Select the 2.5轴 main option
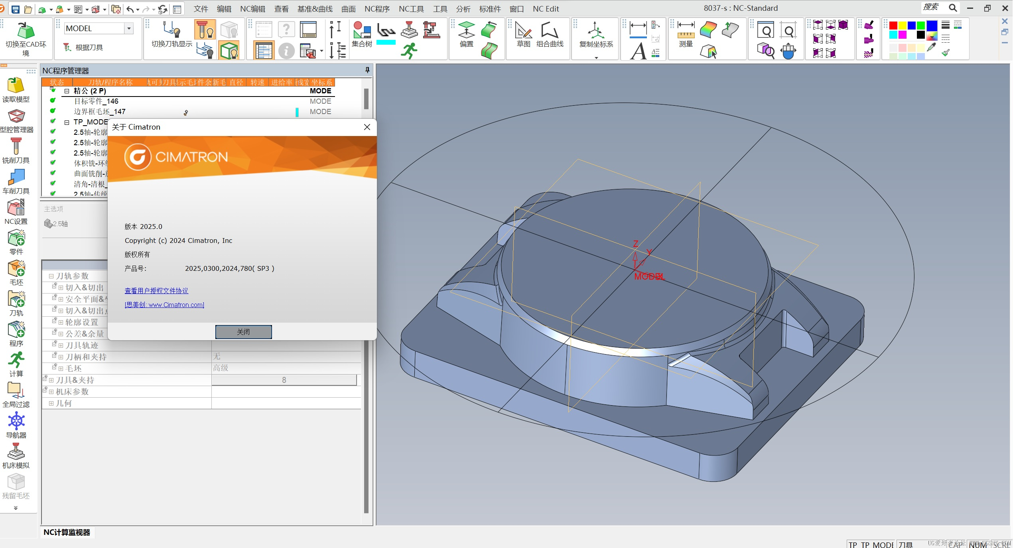The image size is (1013, 548). 56,224
